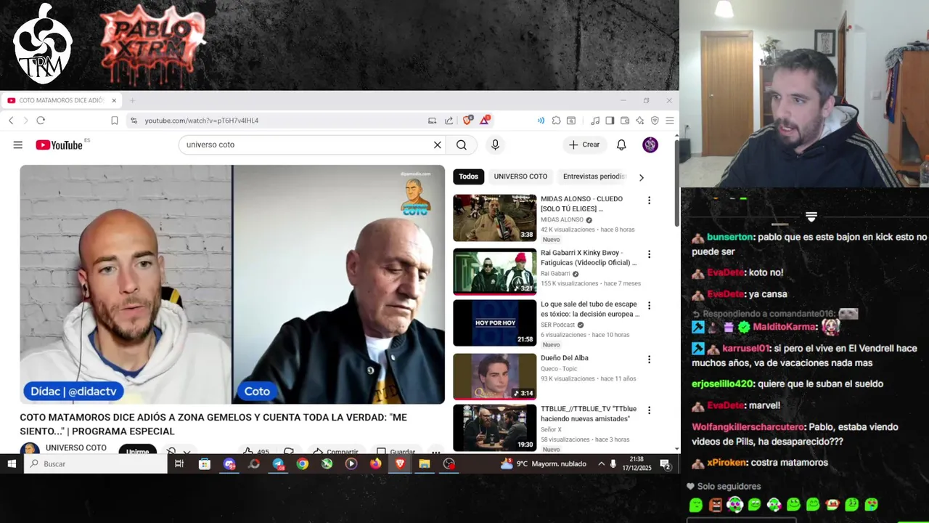
Task: Clear the 'universo coto' search text
Action: pyautogui.click(x=438, y=145)
